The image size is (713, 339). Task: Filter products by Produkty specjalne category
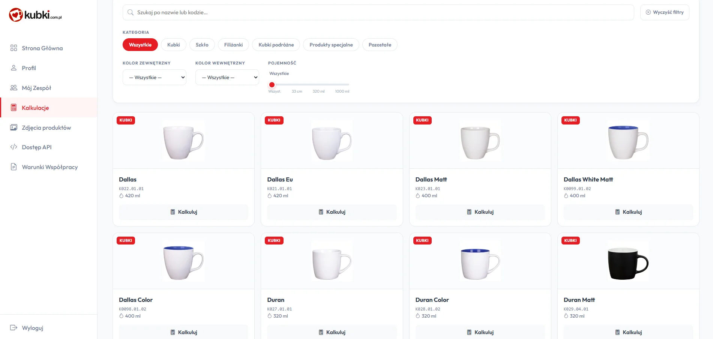point(331,45)
